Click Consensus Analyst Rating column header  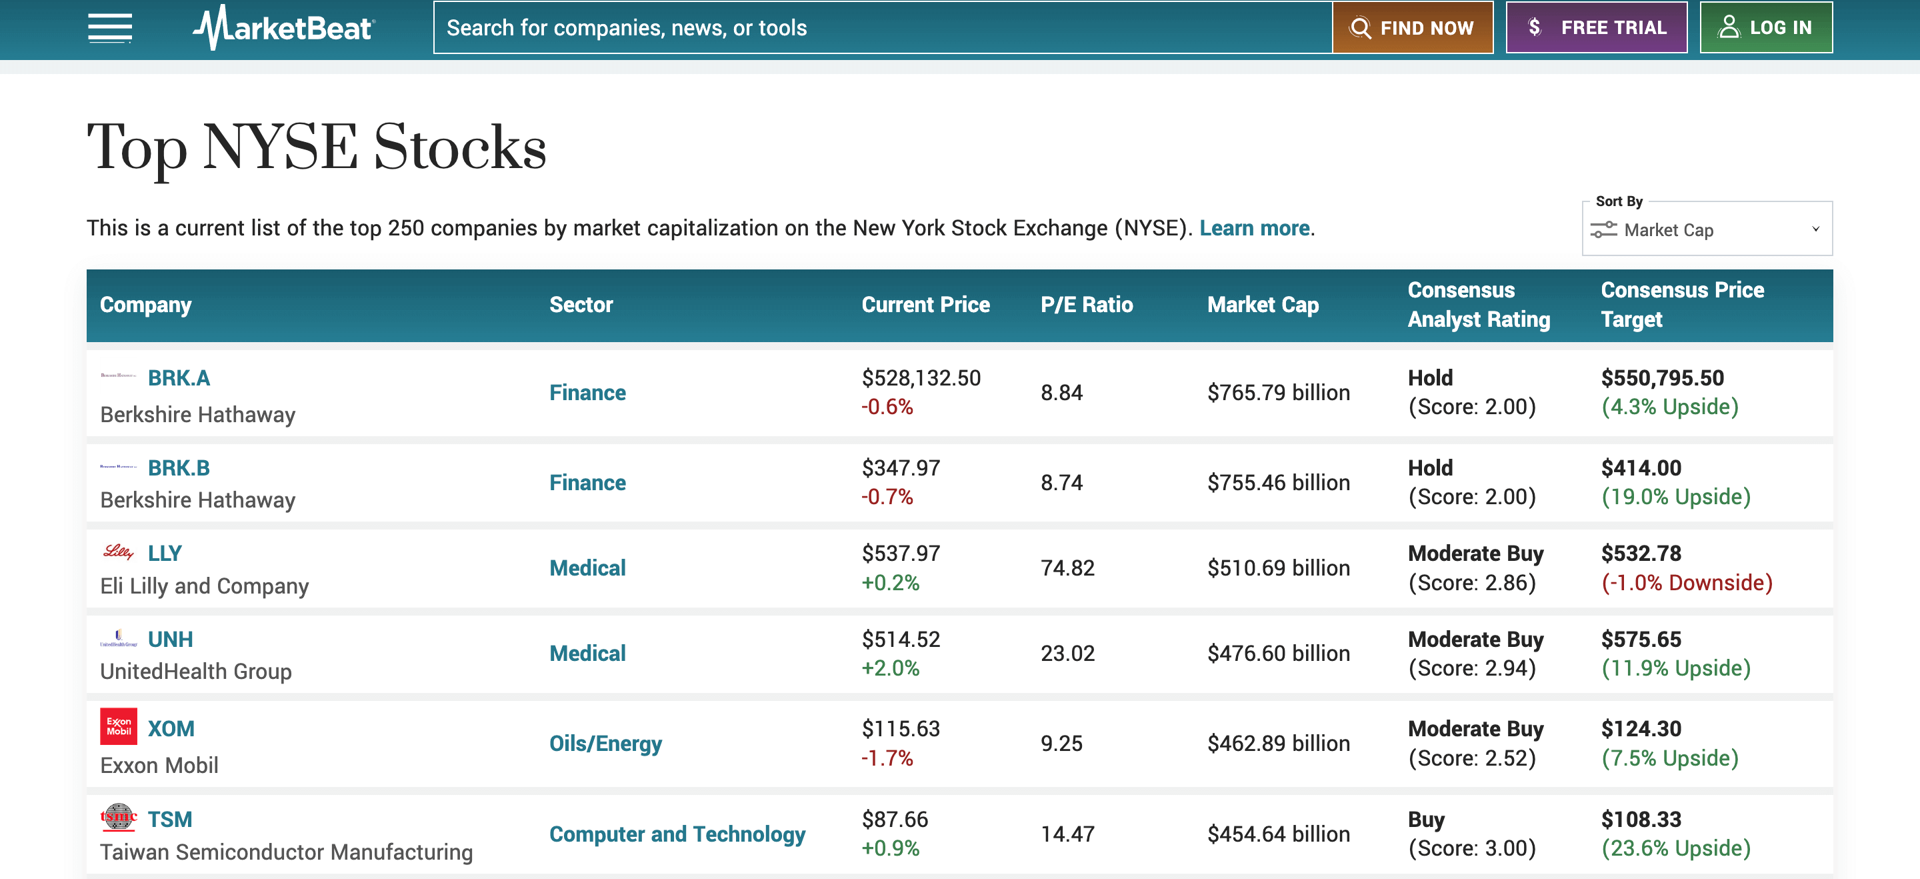(1479, 305)
